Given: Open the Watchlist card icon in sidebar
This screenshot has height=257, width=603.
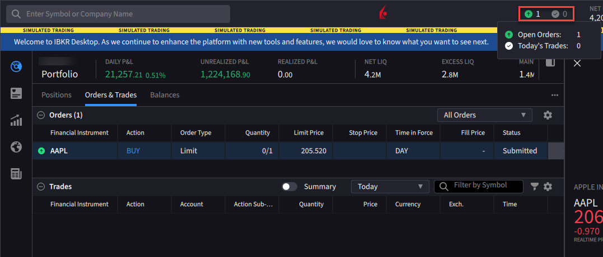Looking at the screenshot, I should [16, 93].
